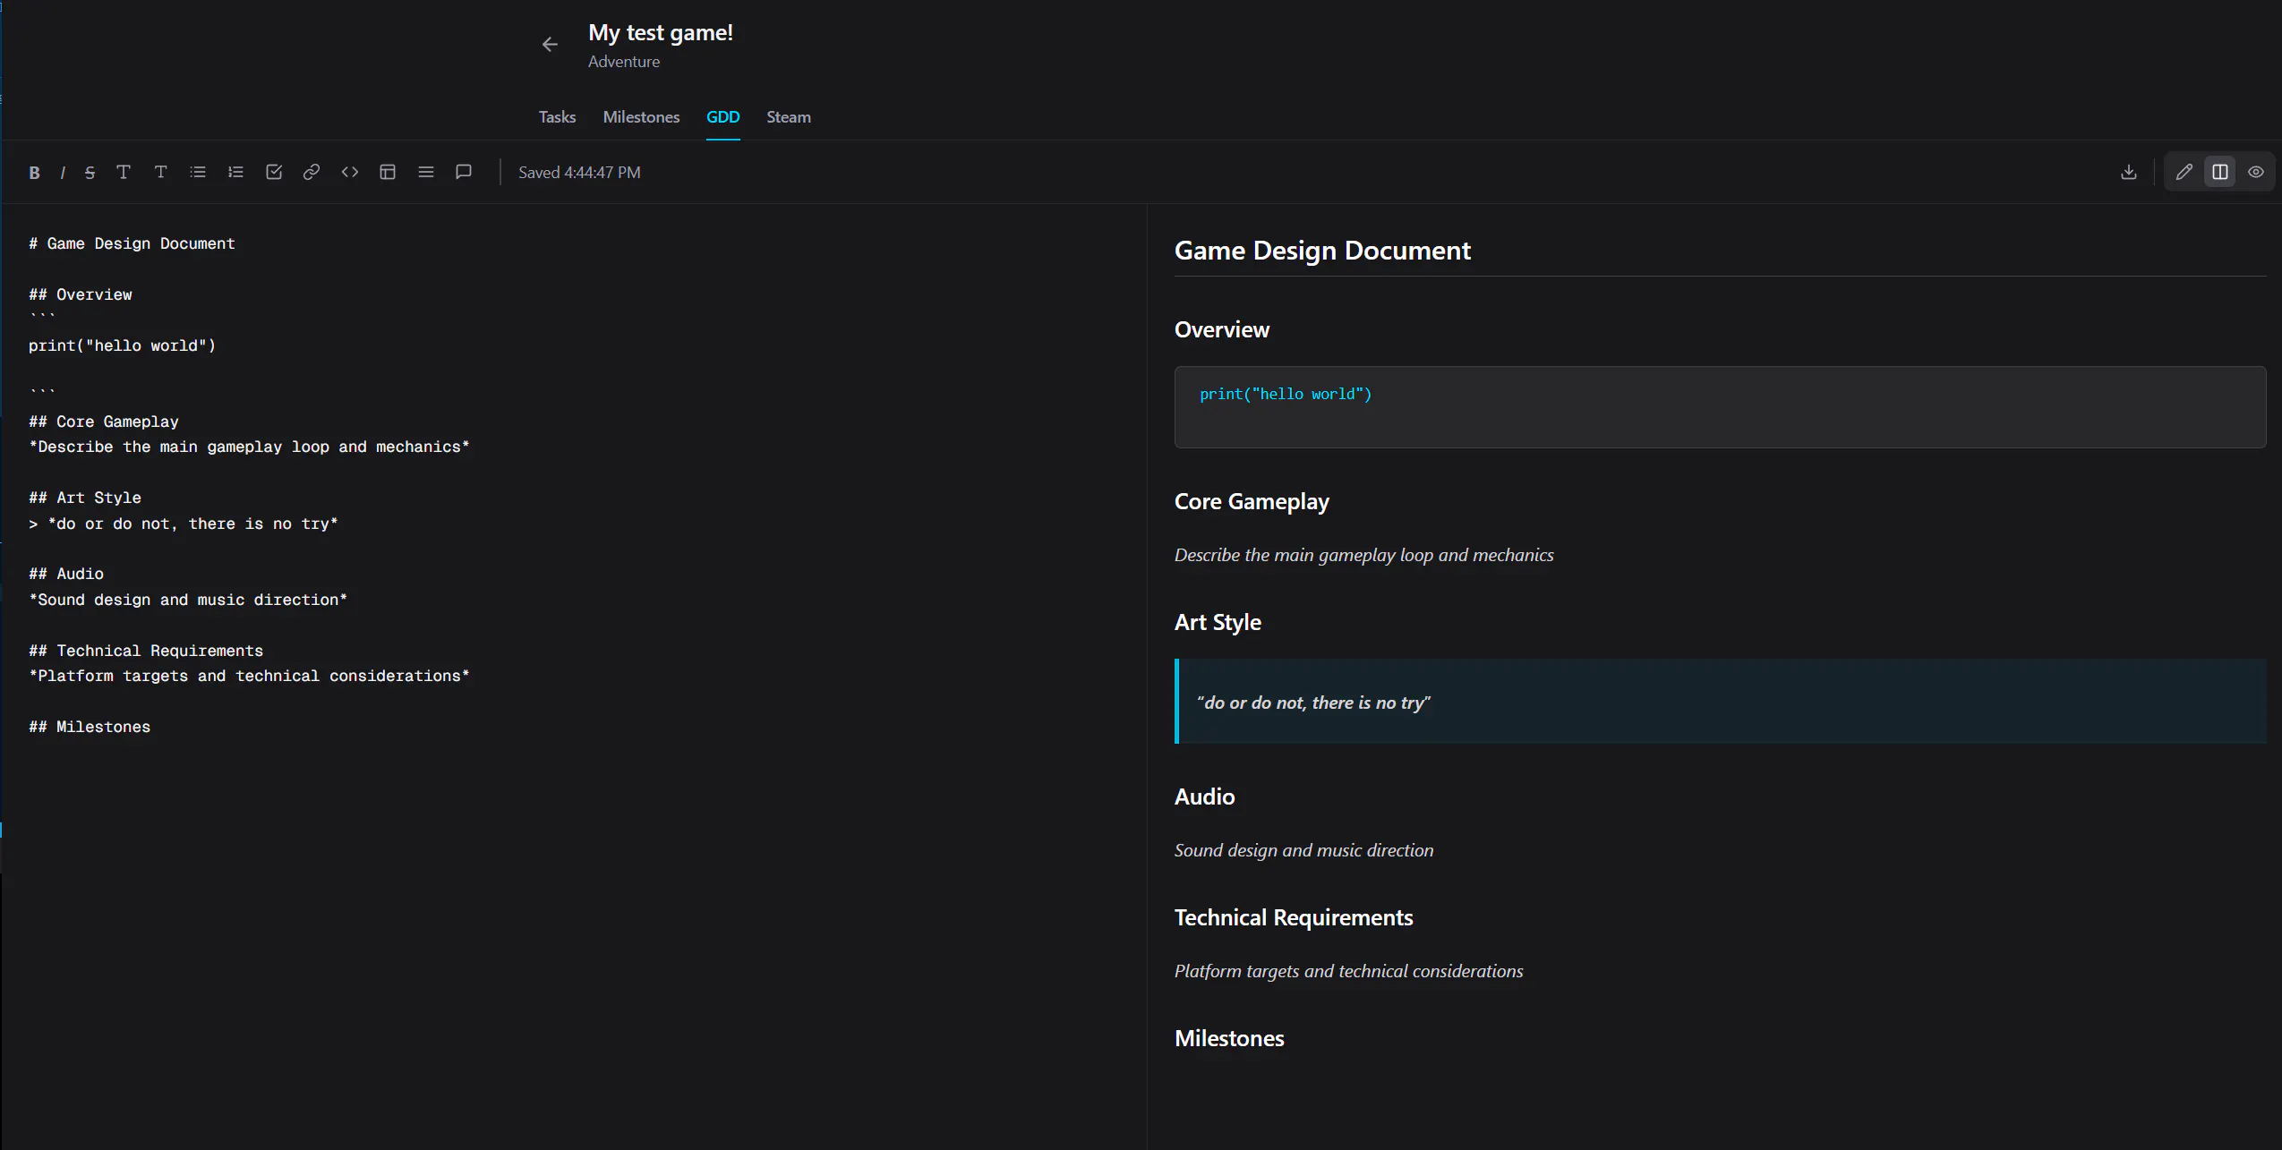Place cursor on "## Overview" line in editor
The height and width of the screenshot is (1150, 2282).
point(81,294)
